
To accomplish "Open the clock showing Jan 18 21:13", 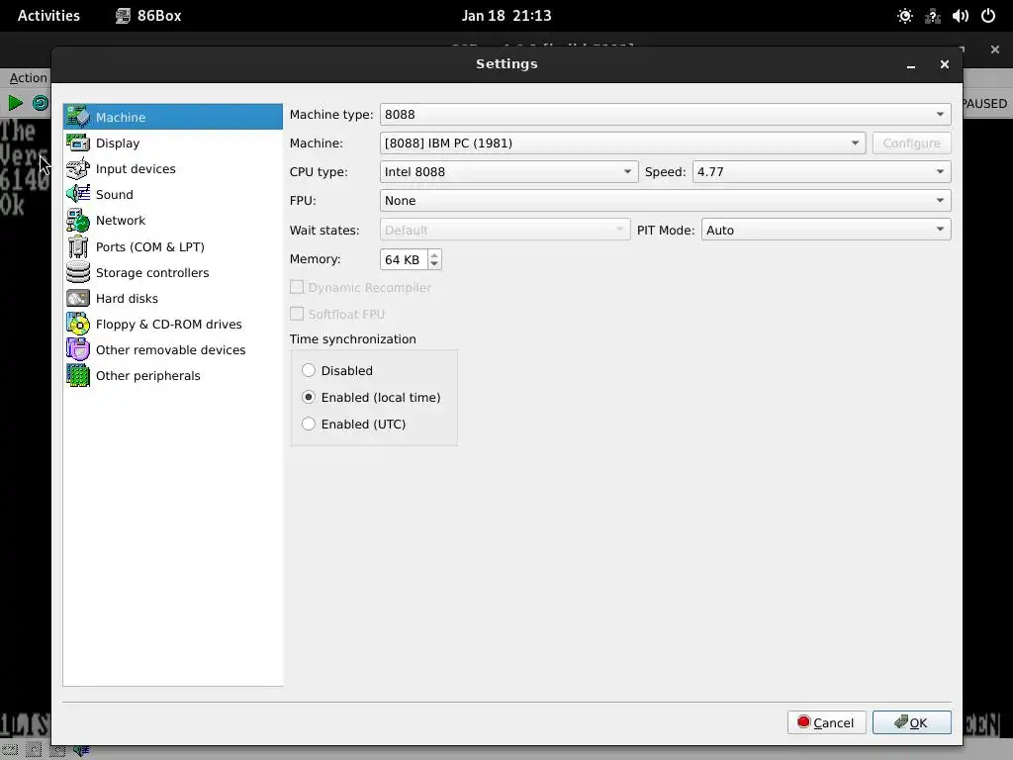I will (x=506, y=16).
